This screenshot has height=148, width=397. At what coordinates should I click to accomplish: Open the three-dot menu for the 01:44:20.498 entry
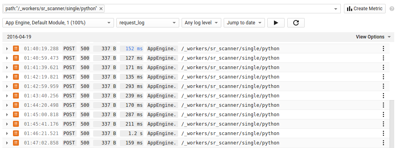point(384,105)
